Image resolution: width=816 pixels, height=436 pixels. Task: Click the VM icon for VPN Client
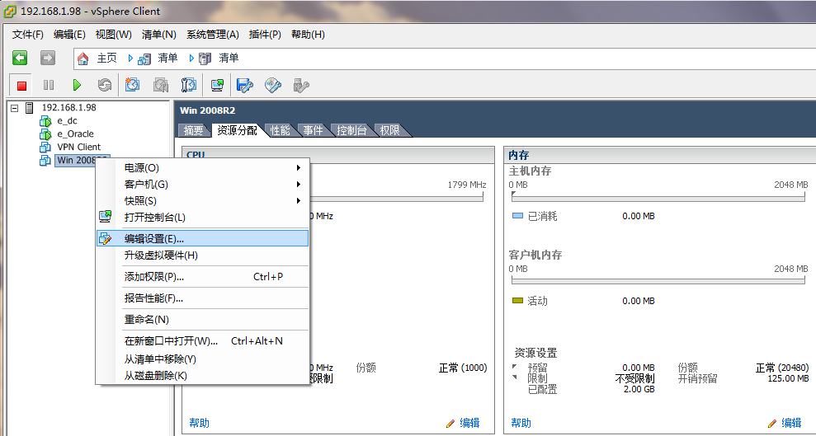pyautogui.click(x=45, y=147)
